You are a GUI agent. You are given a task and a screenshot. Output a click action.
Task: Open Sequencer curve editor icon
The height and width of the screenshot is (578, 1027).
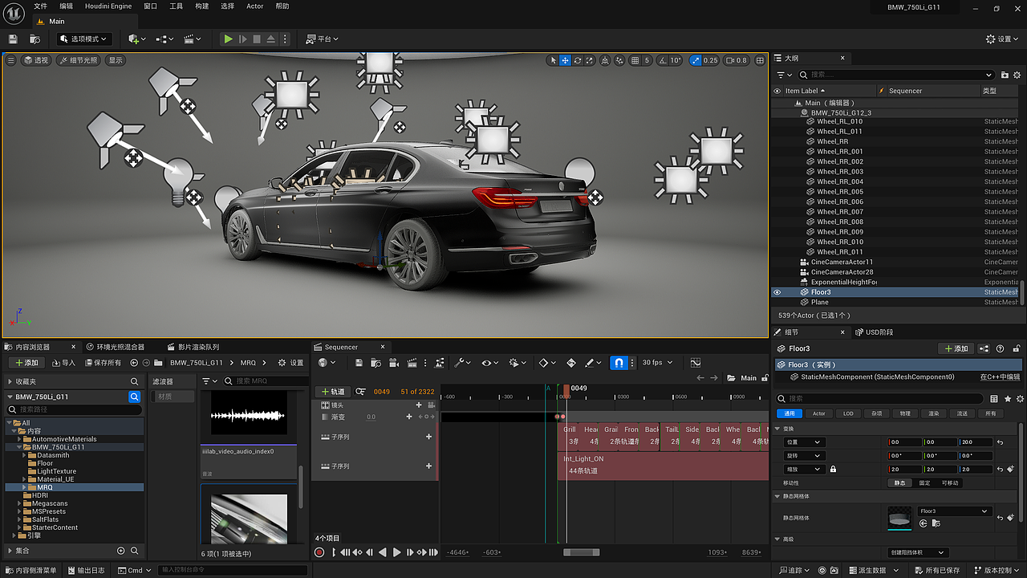point(695,363)
